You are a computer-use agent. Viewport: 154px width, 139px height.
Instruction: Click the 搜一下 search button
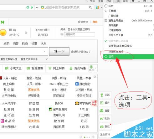59,51
